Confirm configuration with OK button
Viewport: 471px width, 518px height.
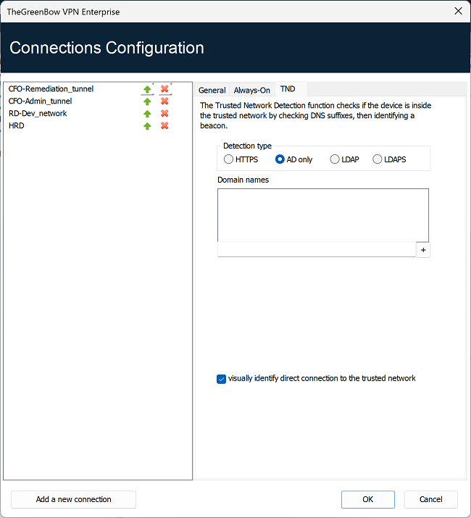click(368, 499)
